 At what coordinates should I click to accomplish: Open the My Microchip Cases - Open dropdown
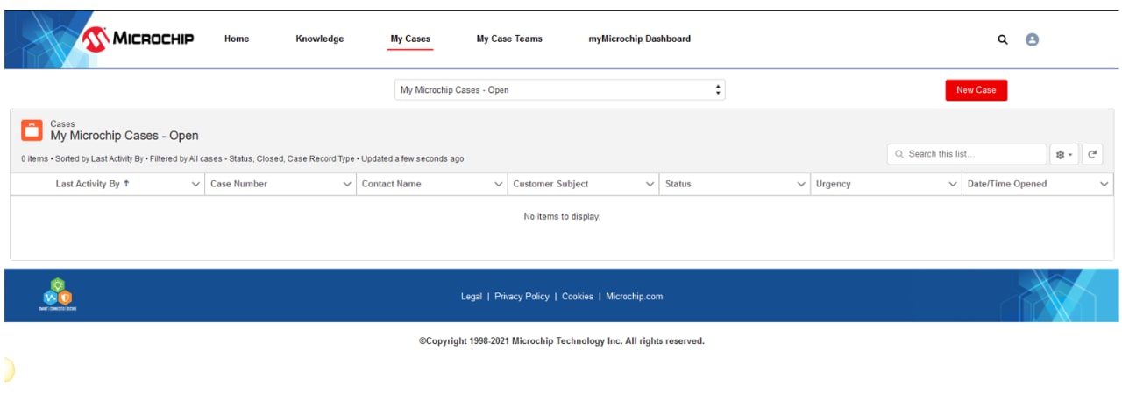point(559,90)
